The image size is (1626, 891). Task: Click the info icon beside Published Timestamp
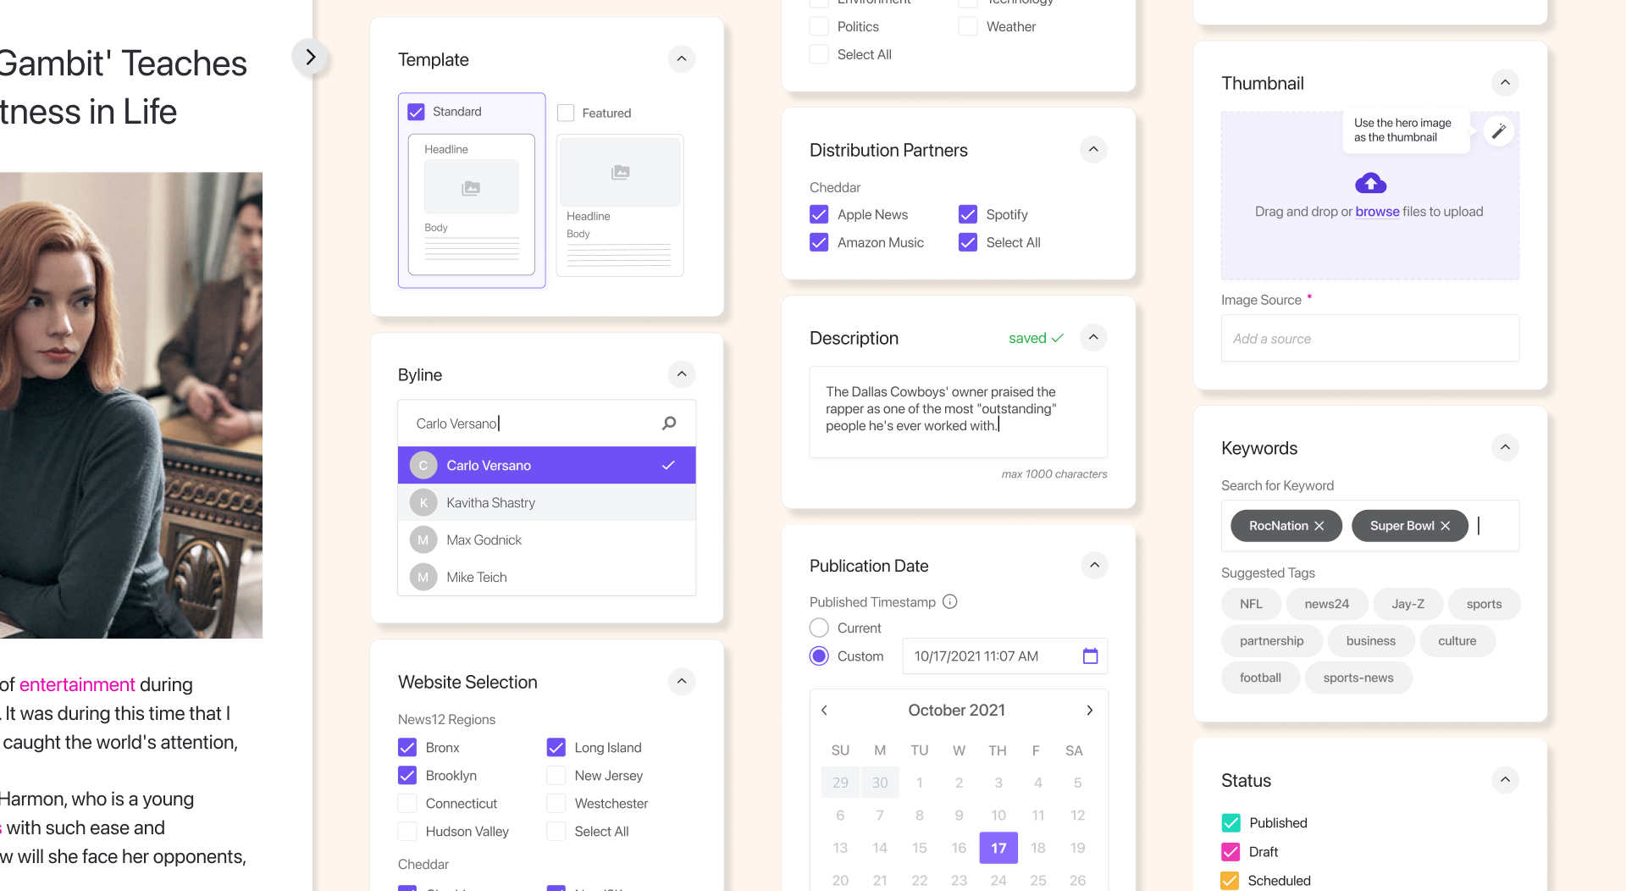950,602
